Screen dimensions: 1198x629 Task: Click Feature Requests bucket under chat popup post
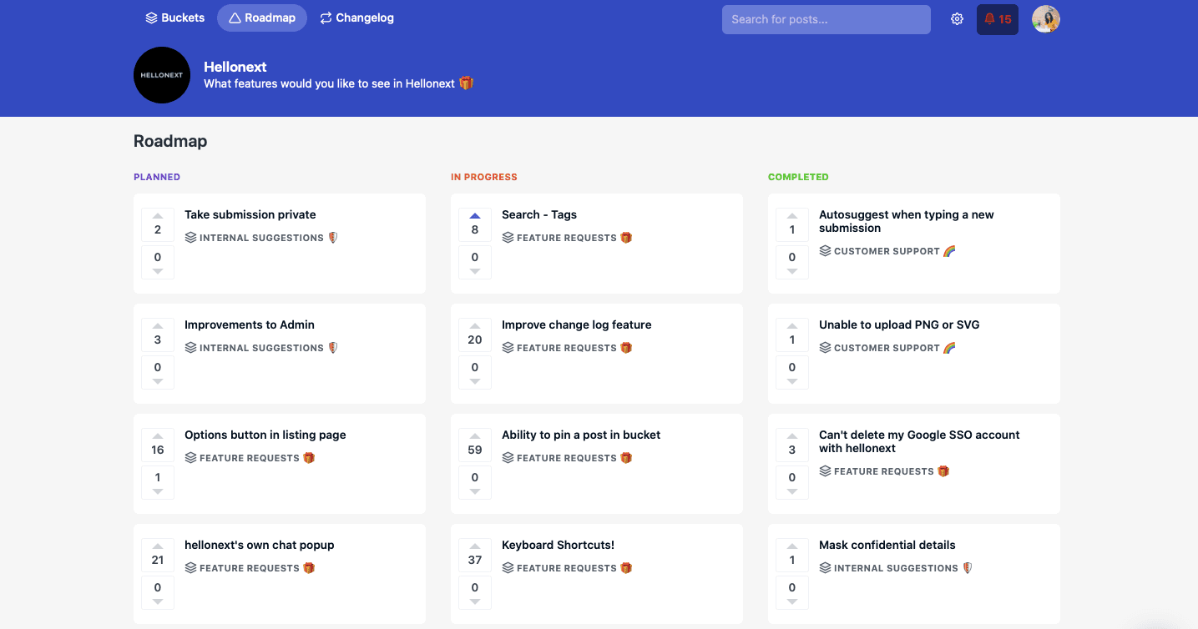point(250,568)
